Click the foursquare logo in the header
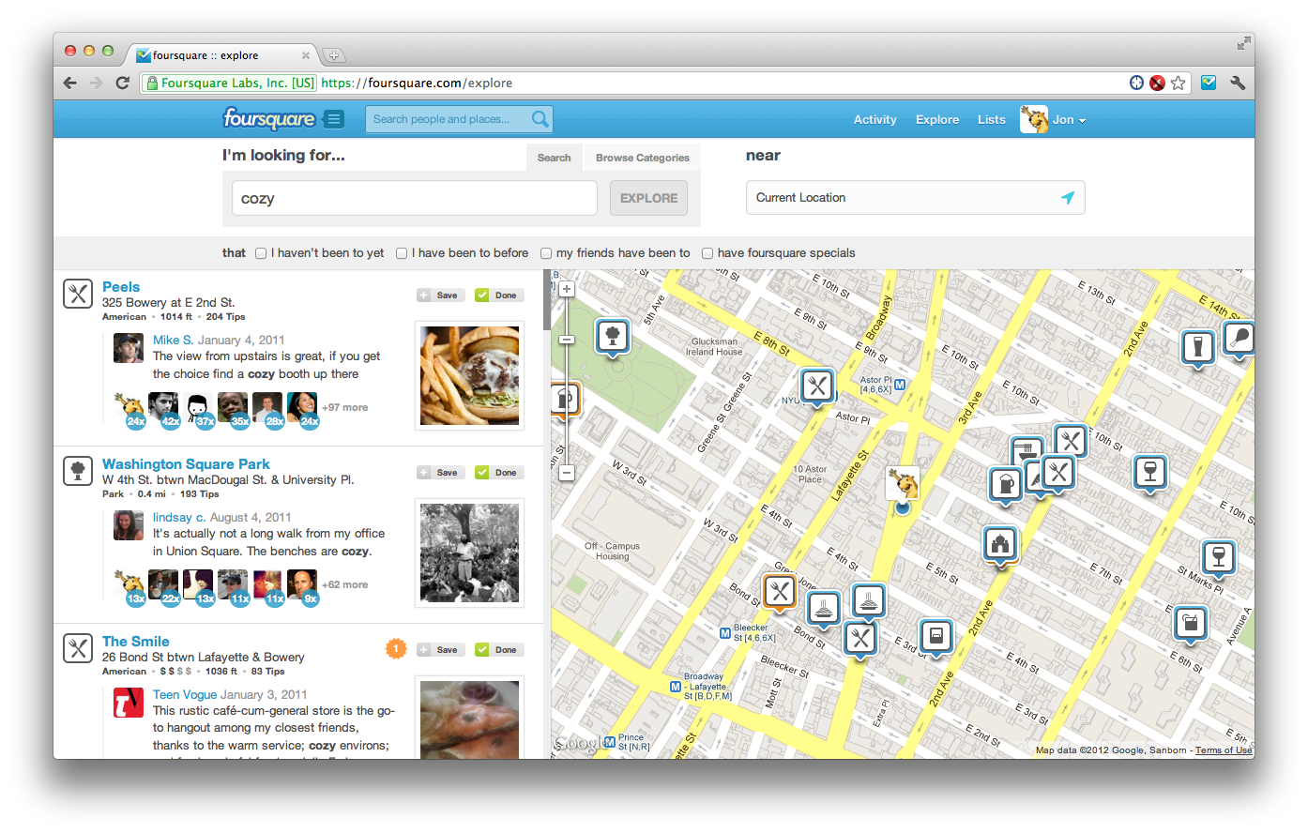 coord(268,119)
